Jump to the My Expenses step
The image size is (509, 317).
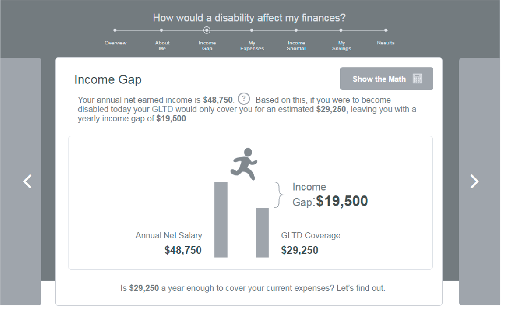tap(252, 46)
